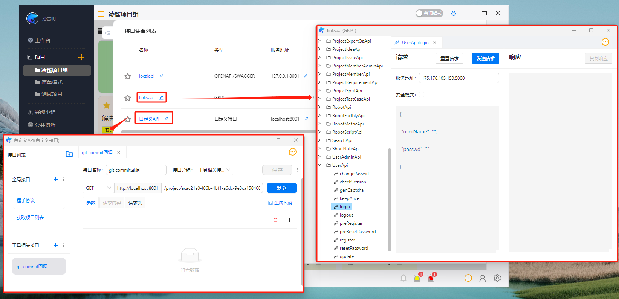Select the 参数 tab

tap(91, 203)
